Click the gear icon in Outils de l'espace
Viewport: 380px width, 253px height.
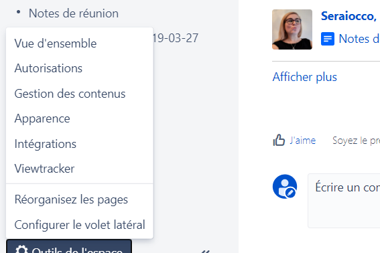21,249
